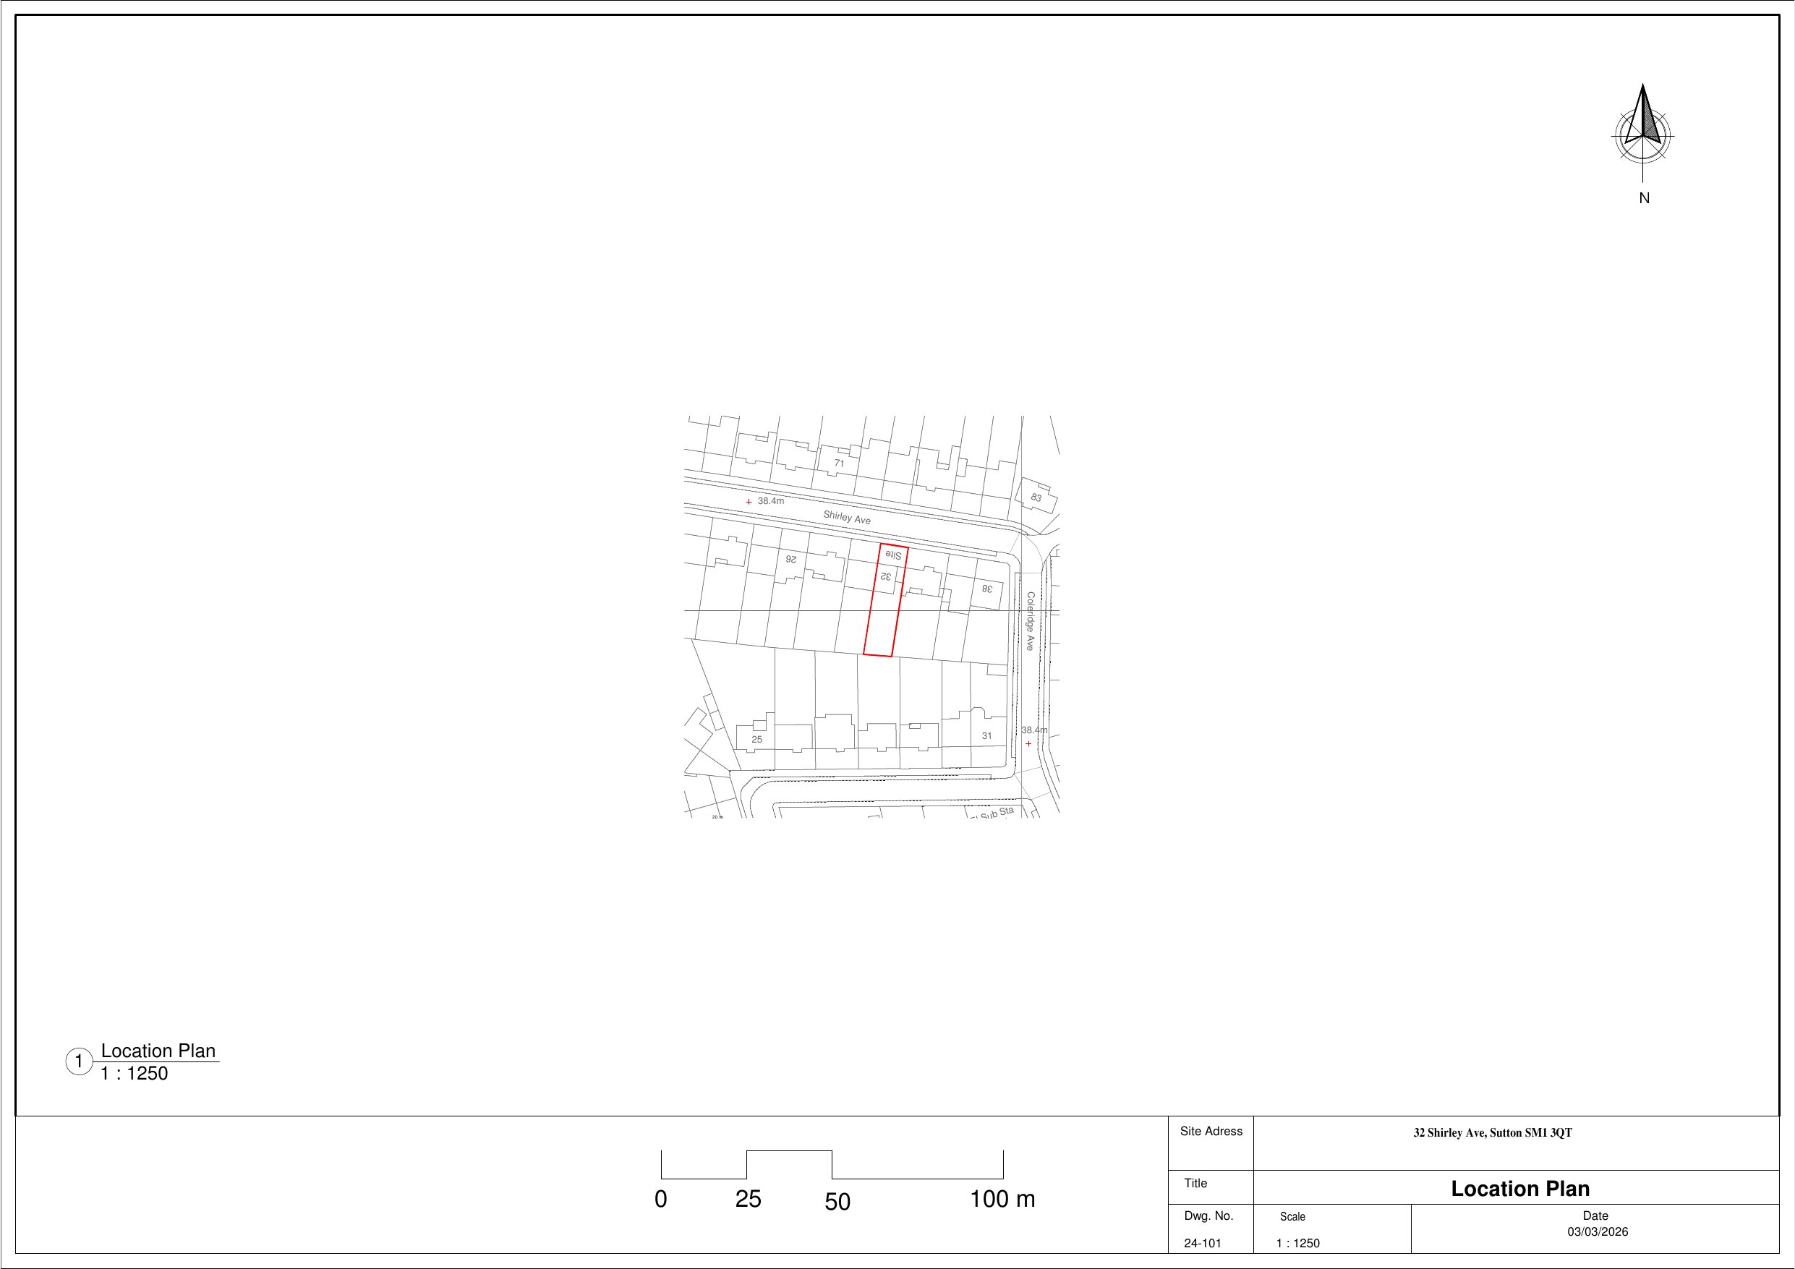
Task: Click the date 03/03/2026 field
Action: (x=1598, y=1231)
